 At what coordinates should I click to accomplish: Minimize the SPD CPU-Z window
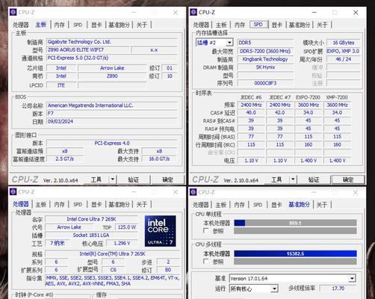tap(314, 13)
